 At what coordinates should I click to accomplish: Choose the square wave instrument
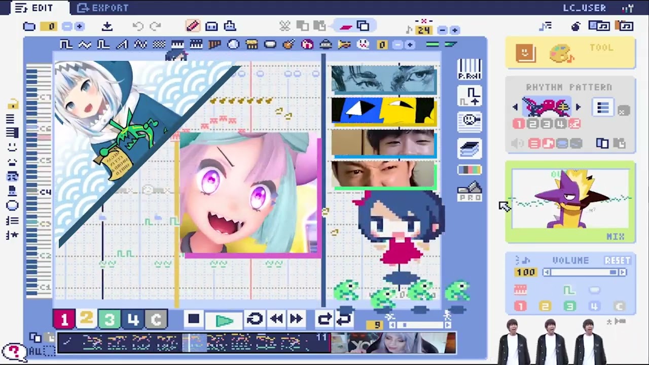66,45
